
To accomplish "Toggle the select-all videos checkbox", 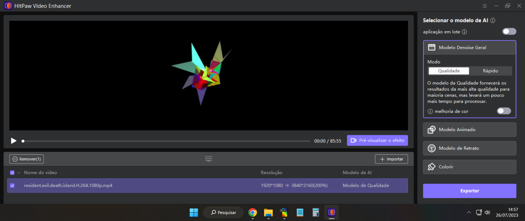I will pos(12,173).
